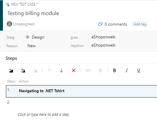Toggle italic formatting

[x=127, y=70]
